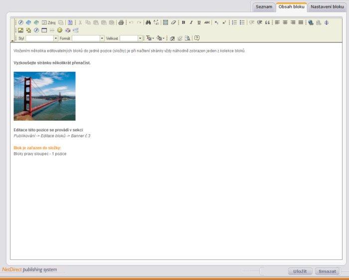
Task: Insert a smiley emoticon
Action: tap(60, 30)
